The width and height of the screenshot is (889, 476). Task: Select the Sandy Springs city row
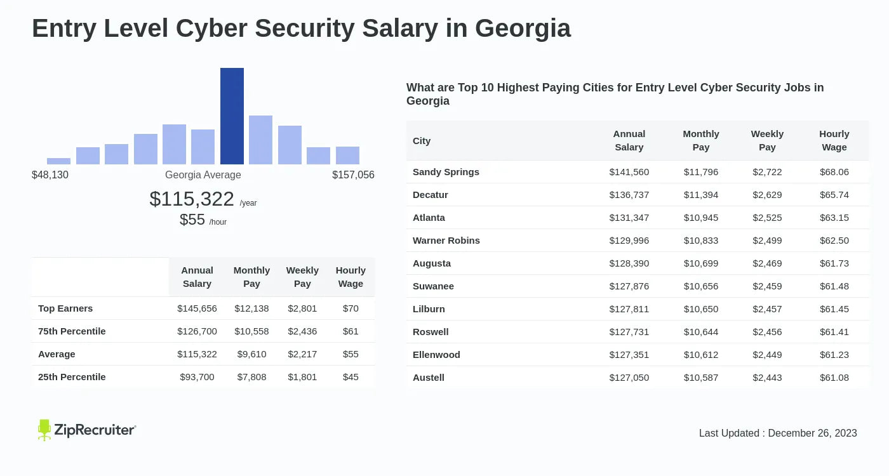point(446,172)
